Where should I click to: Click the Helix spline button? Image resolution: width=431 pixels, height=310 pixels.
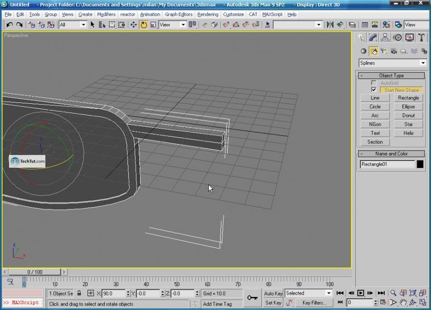408,133
